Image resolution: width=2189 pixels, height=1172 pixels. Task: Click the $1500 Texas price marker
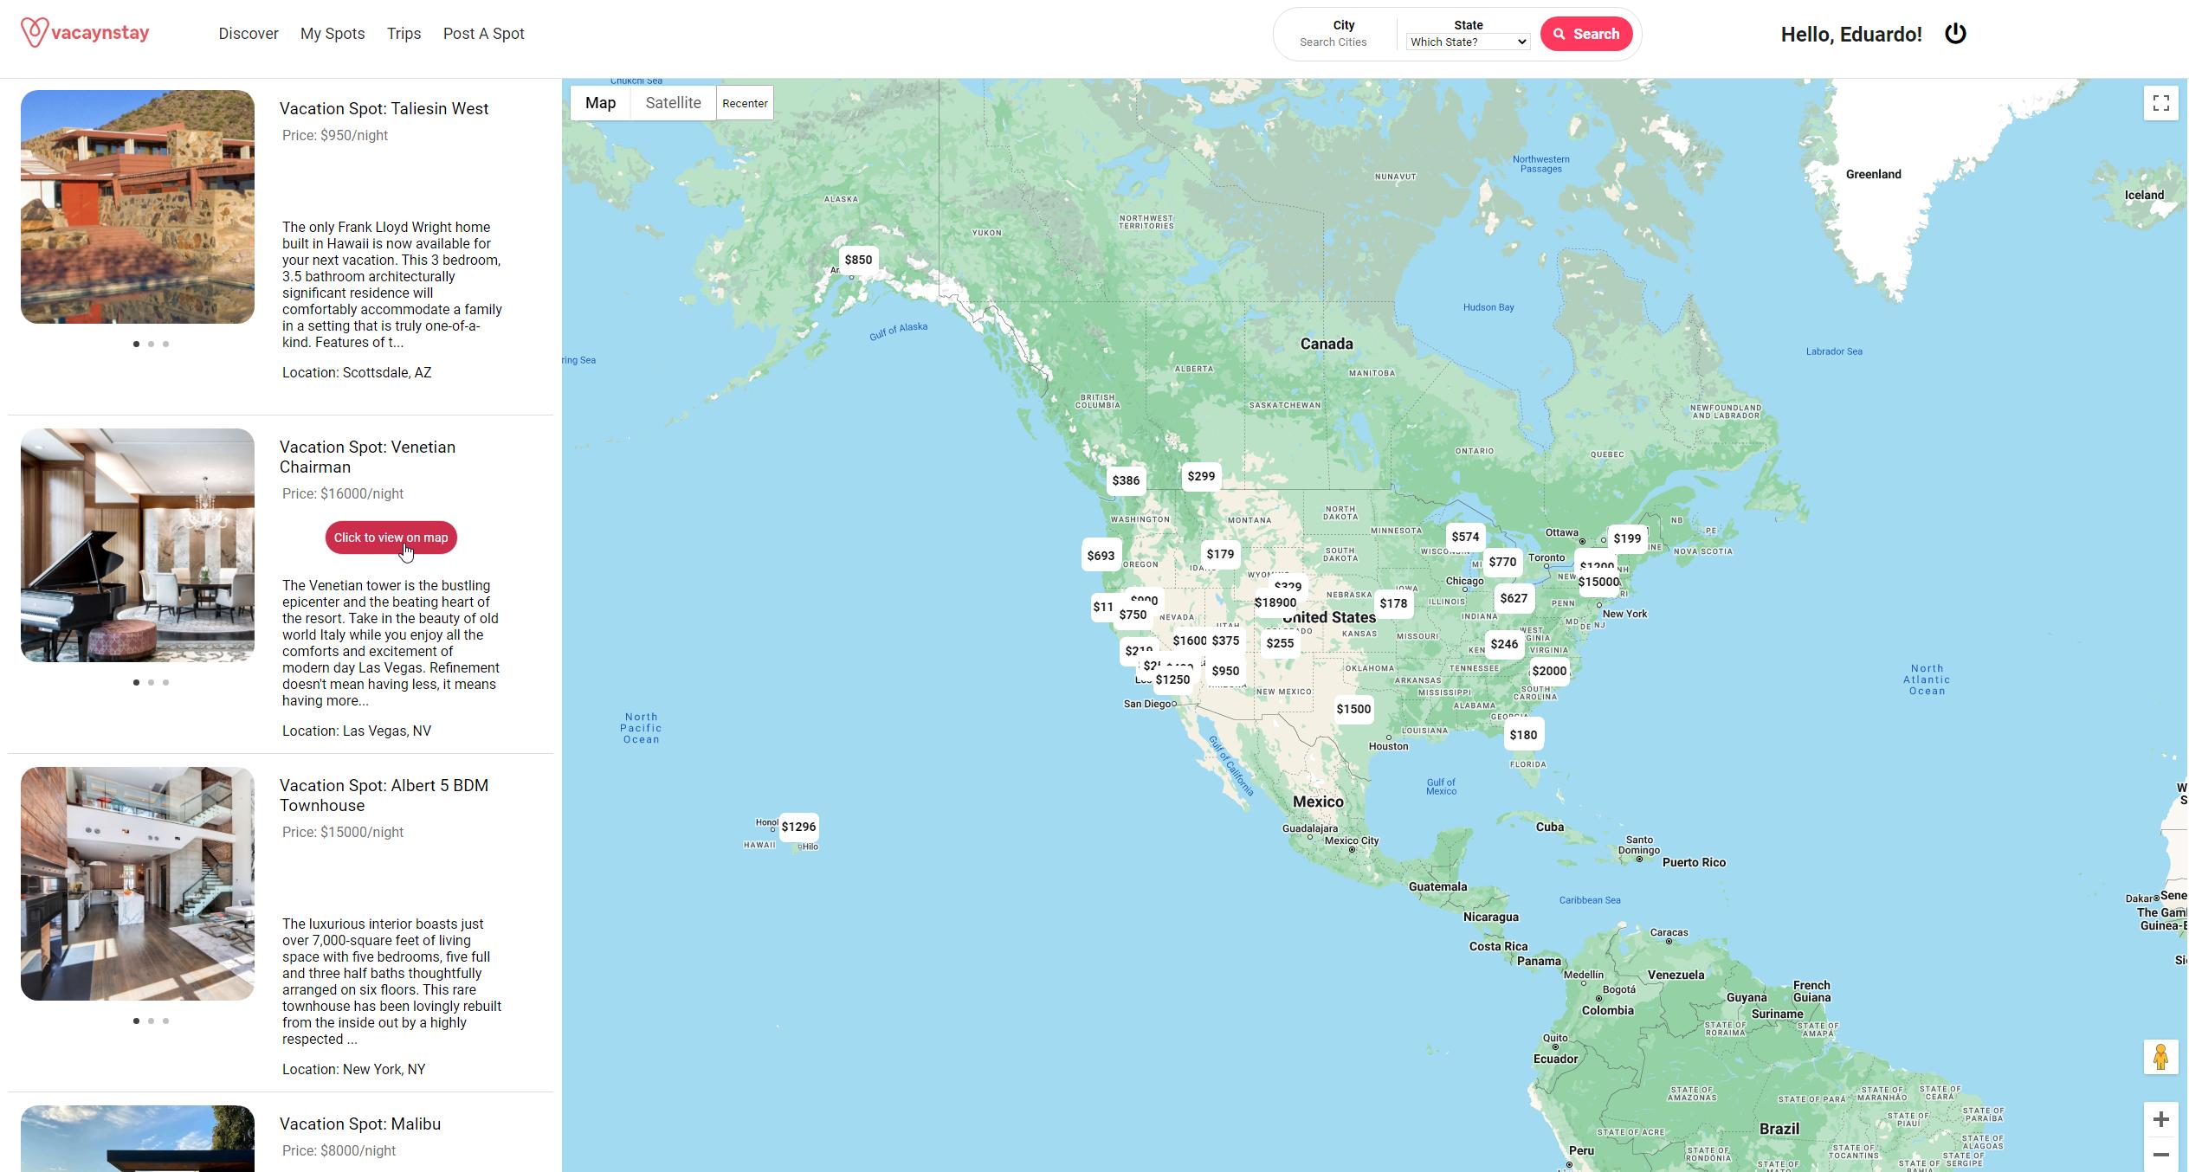[1353, 709]
